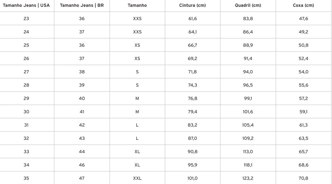Select the 'Tamanho' column header
Screen dimensions: 332x184
coord(137,6)
